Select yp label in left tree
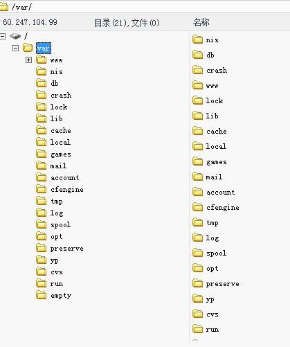 click(x=55, y=260)
